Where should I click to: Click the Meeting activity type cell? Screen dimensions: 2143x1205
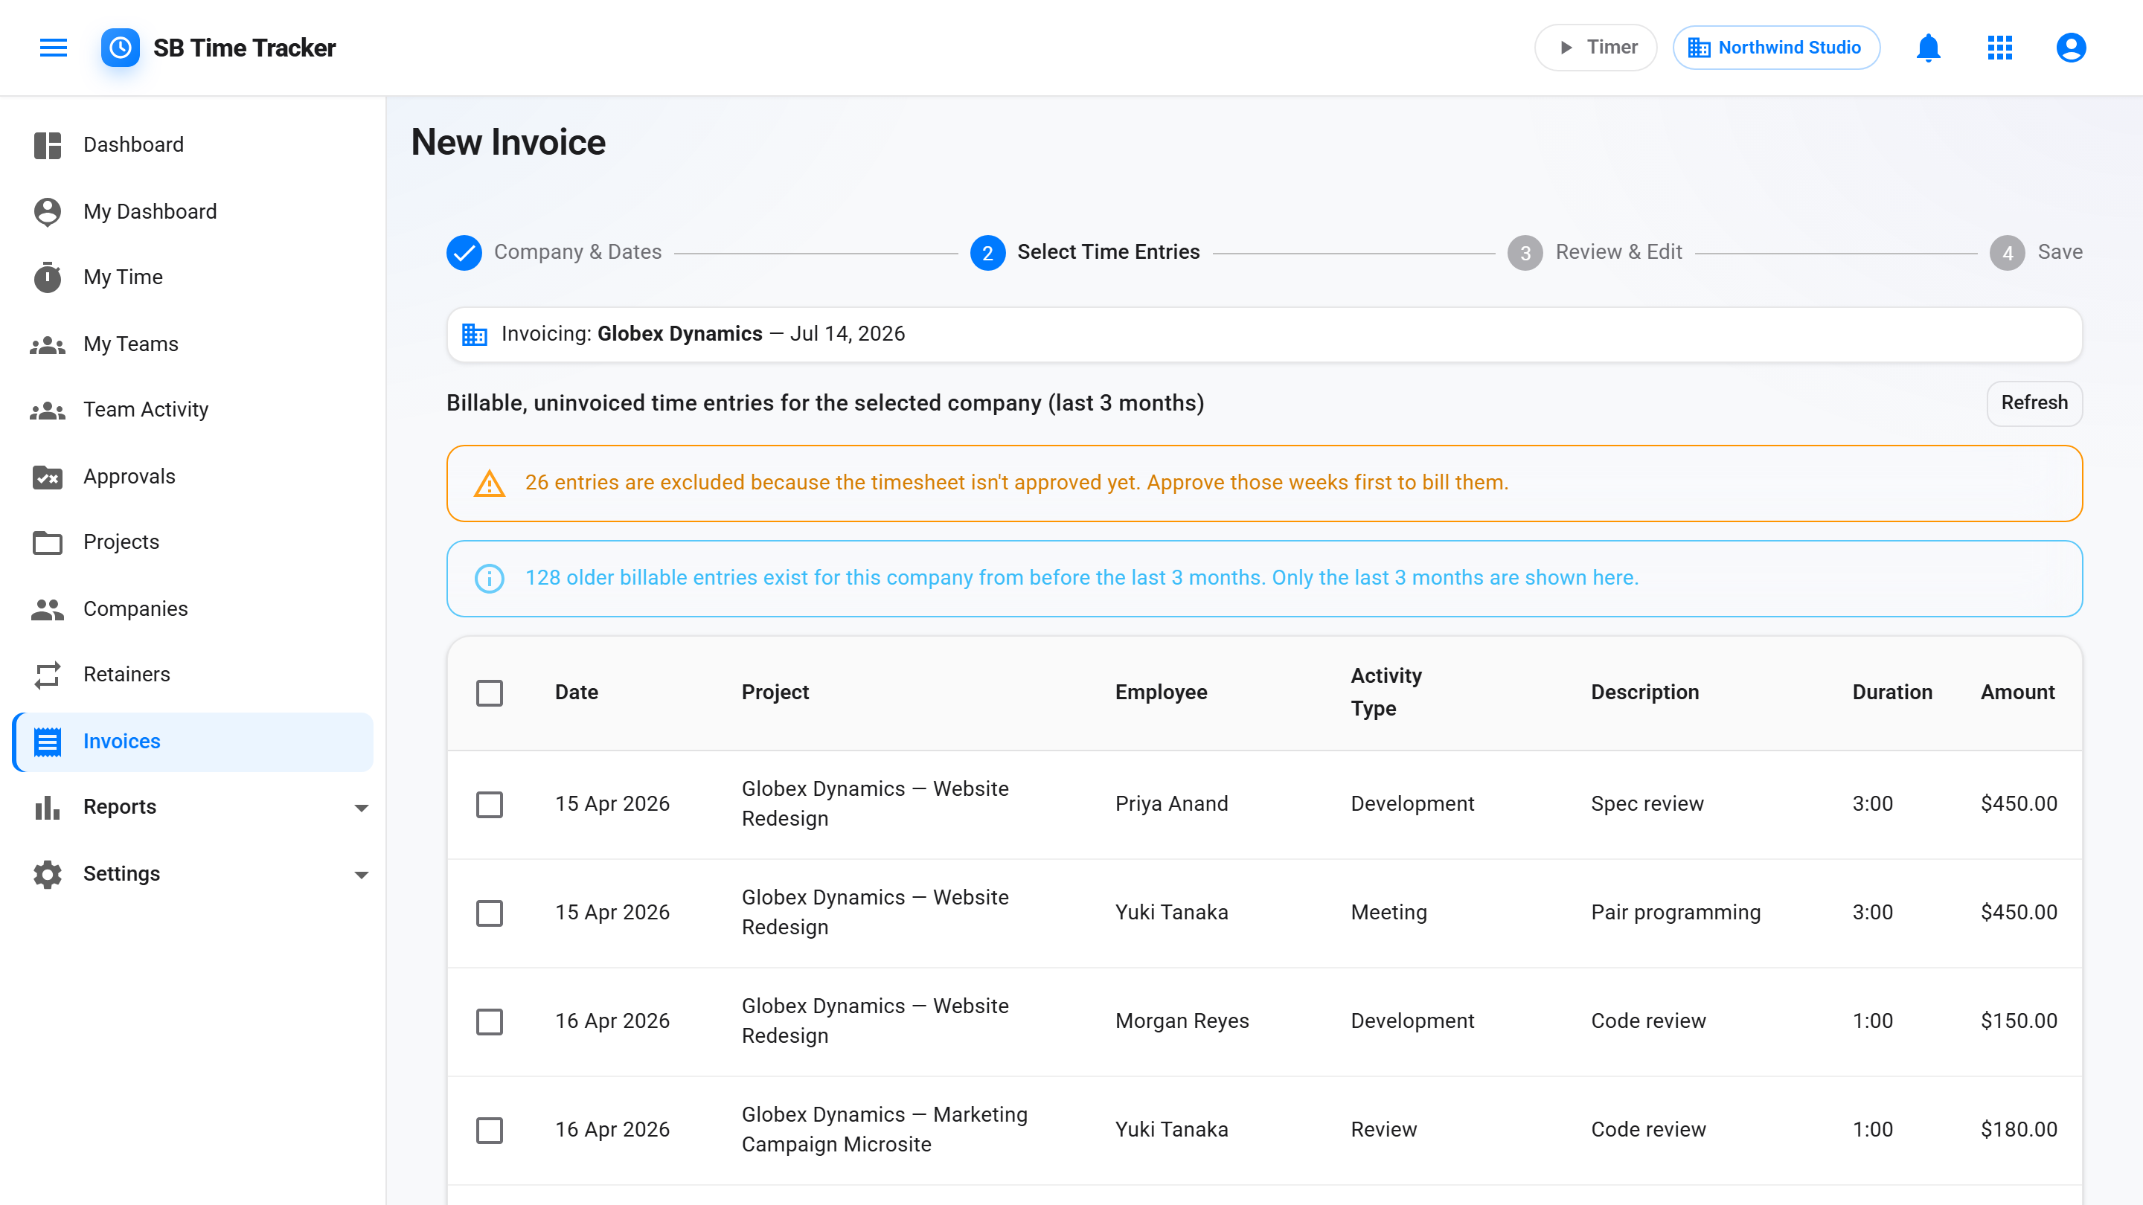[1388, 913]
